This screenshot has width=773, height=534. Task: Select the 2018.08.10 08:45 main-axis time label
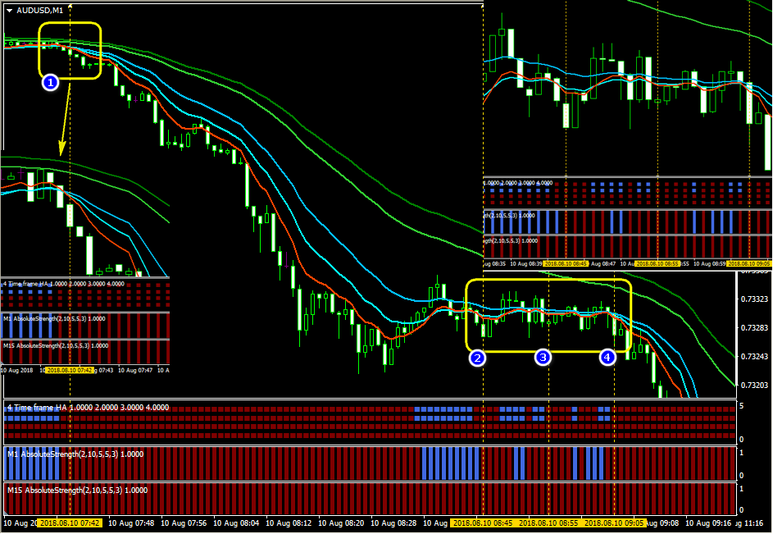[483, 523]
